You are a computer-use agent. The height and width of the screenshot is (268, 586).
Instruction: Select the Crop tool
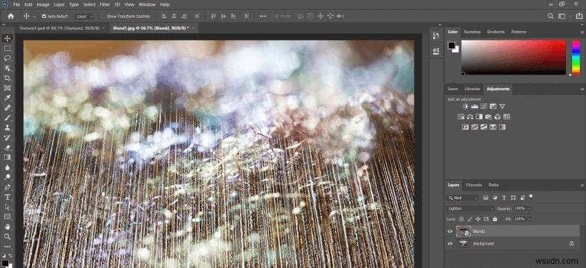(7, 78)
